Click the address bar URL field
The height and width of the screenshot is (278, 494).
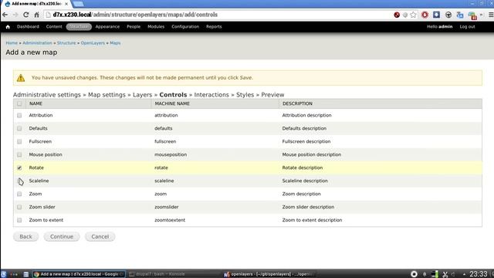click(x=218, y=15)
